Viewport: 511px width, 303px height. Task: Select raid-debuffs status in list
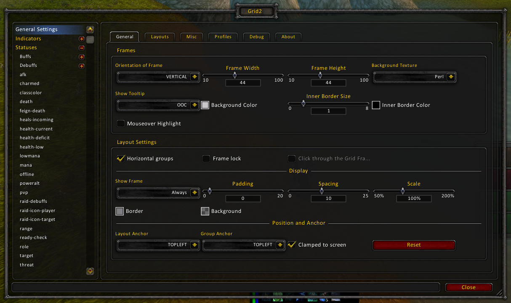[x=33, y=202]
